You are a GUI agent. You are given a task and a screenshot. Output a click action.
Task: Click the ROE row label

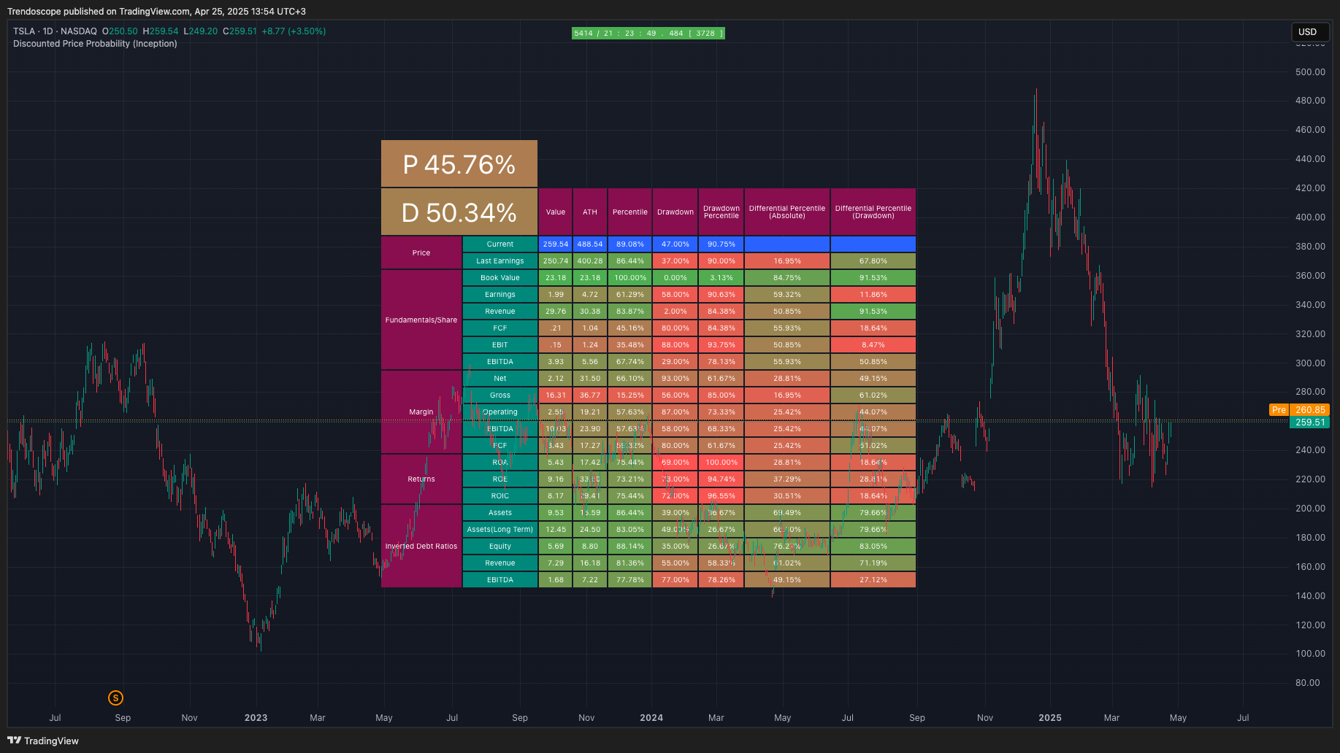click(500, 479)
